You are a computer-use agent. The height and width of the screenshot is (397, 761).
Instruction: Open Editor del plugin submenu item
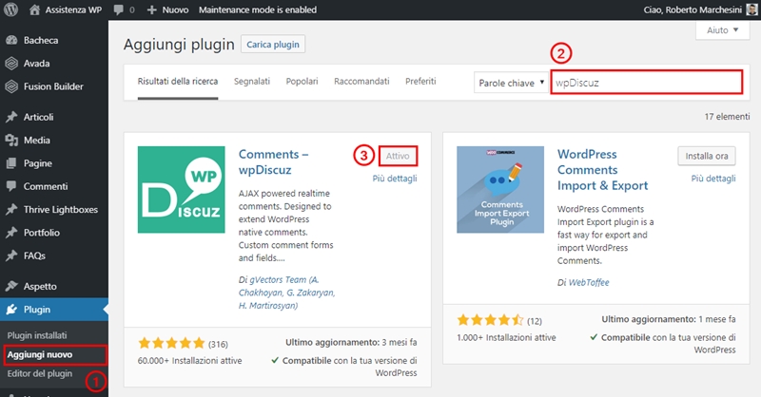pyautogui.click(x=40, y=374)
